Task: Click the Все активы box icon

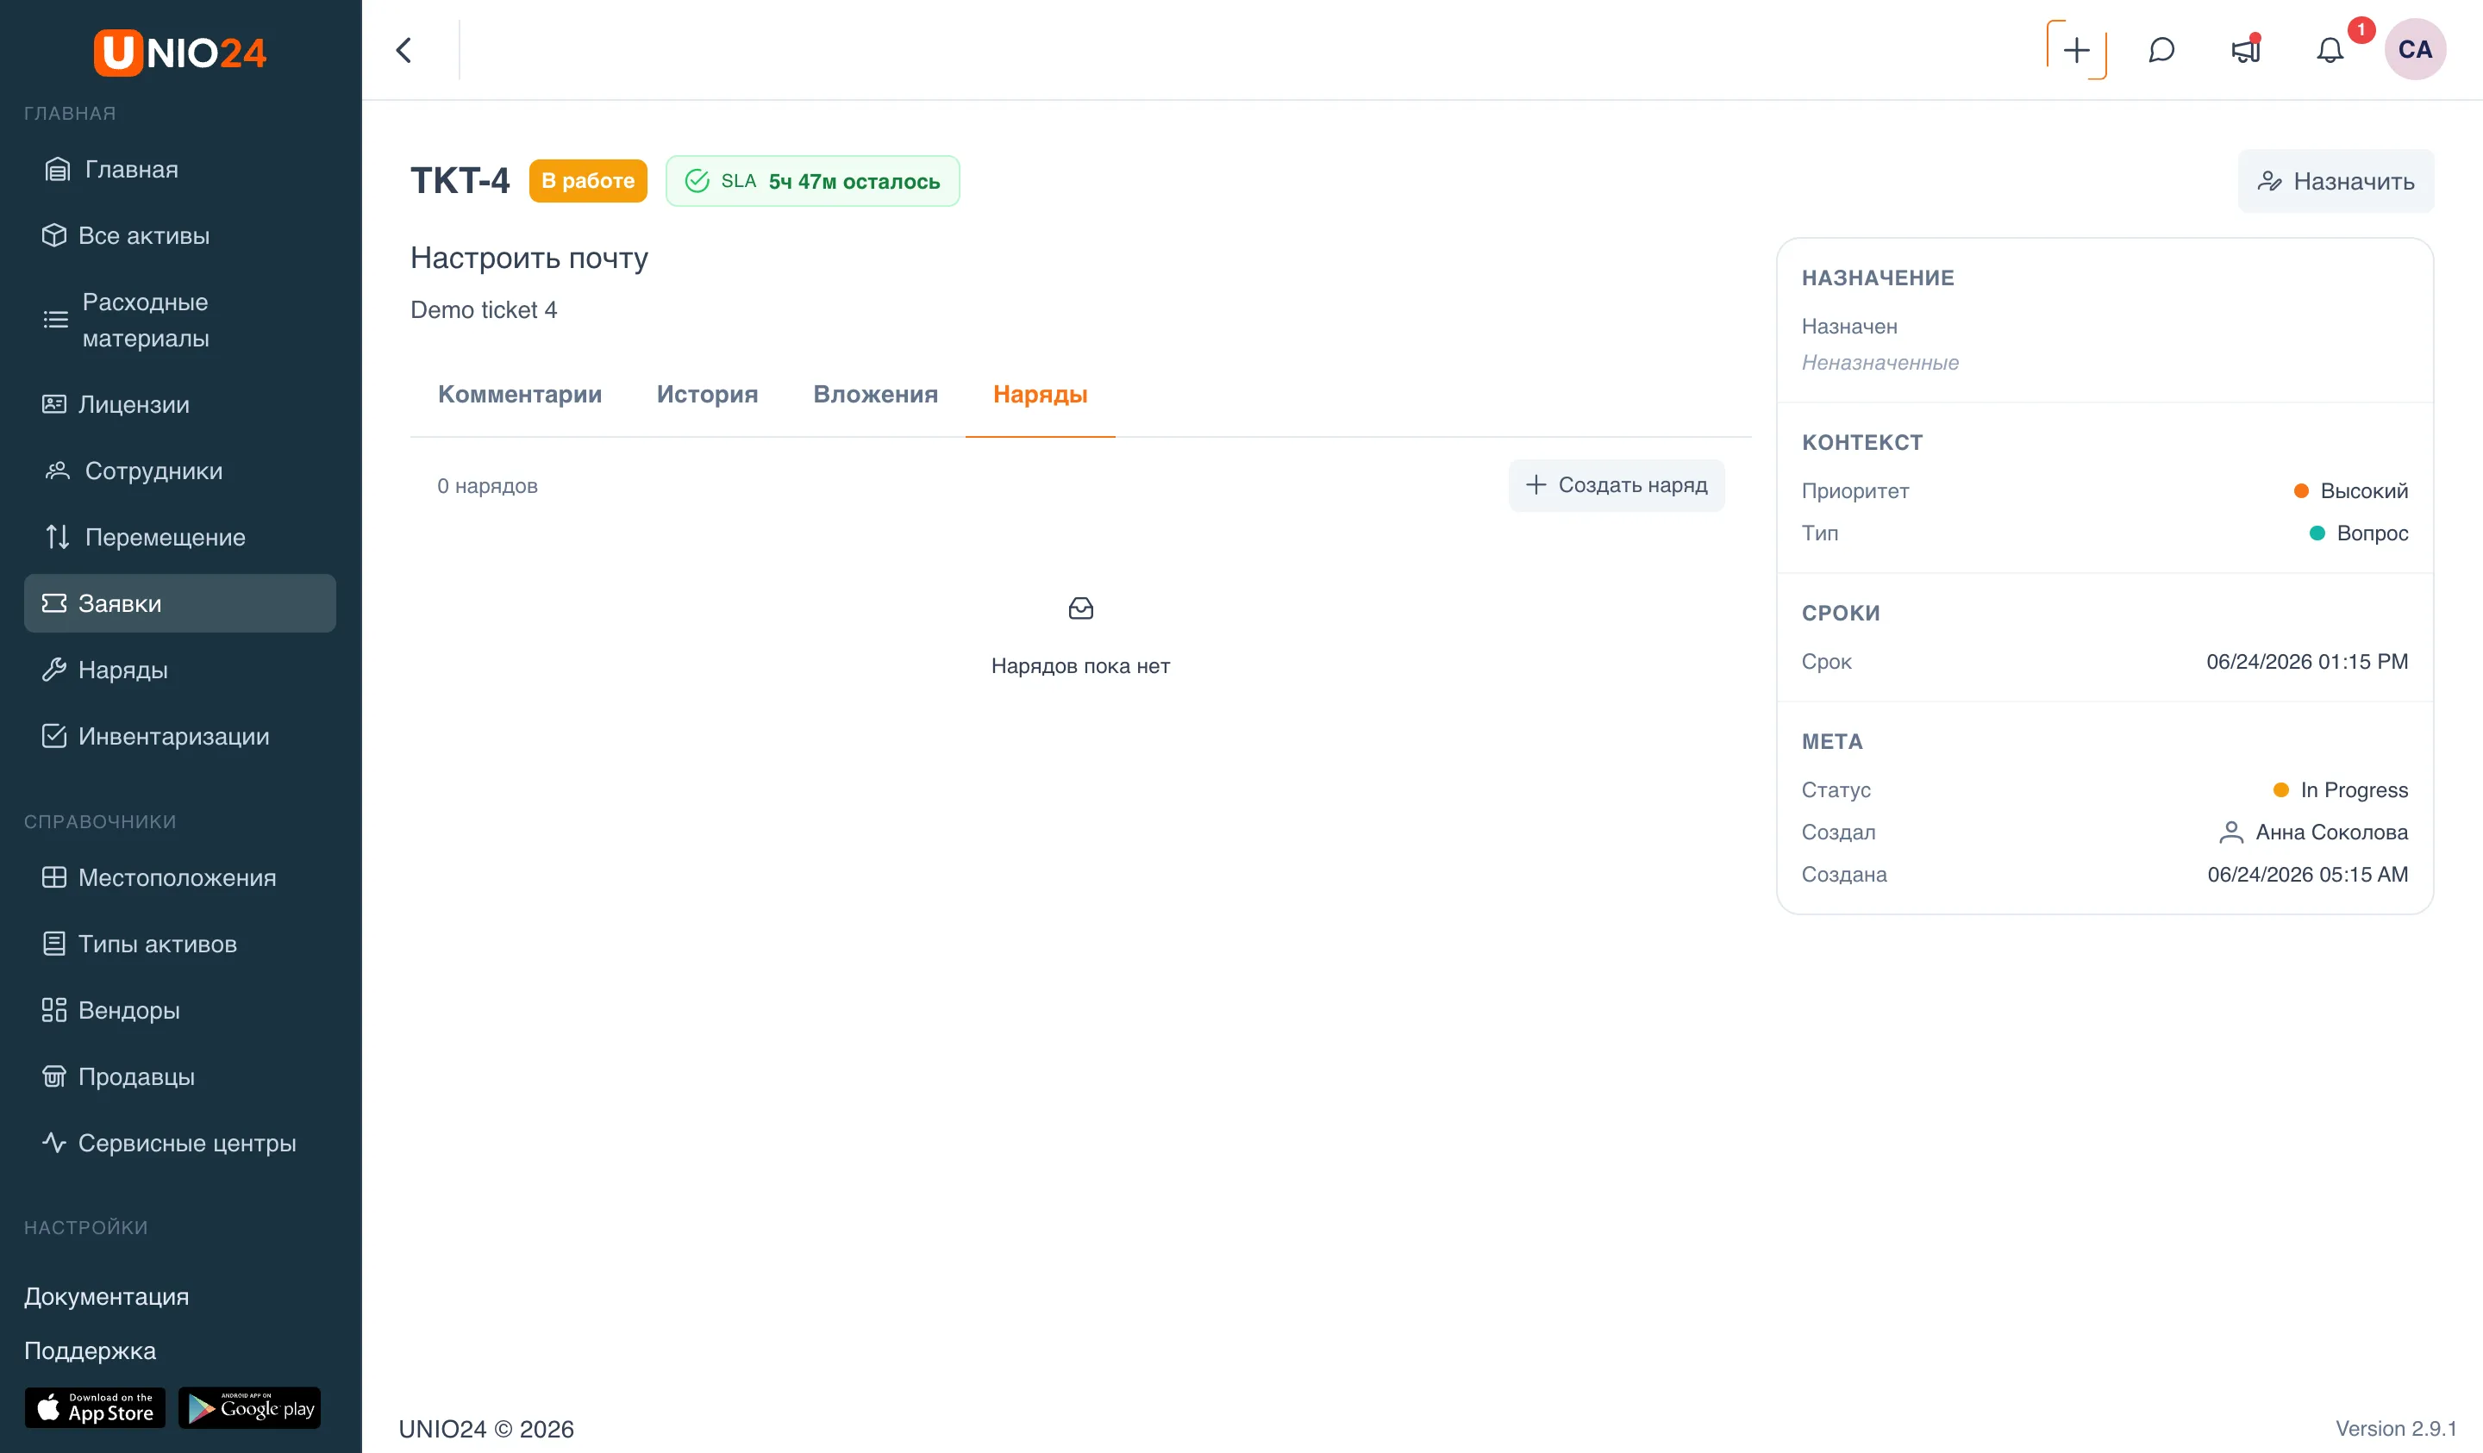Action: pos(54,235)
